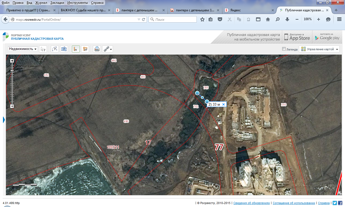Enable the Легенда checkbox
Screen dimensions: 345x207
(x=284, y=49)
